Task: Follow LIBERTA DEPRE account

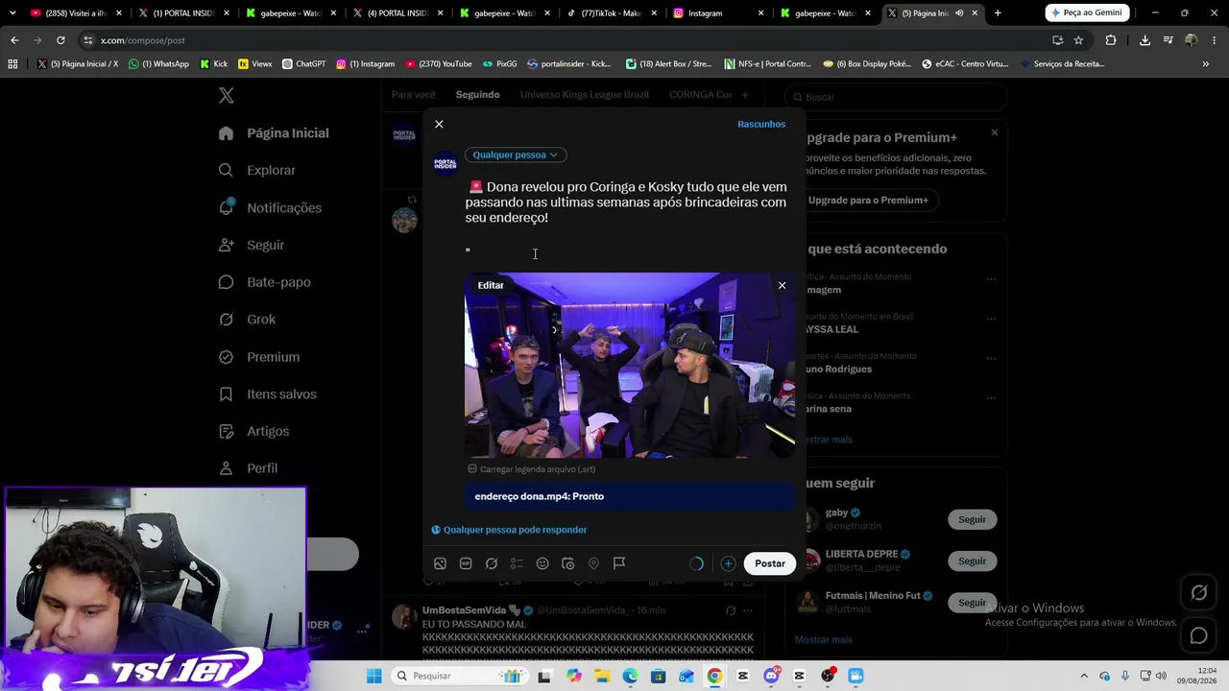Action: pyautogui.click(x=972, y=560)
